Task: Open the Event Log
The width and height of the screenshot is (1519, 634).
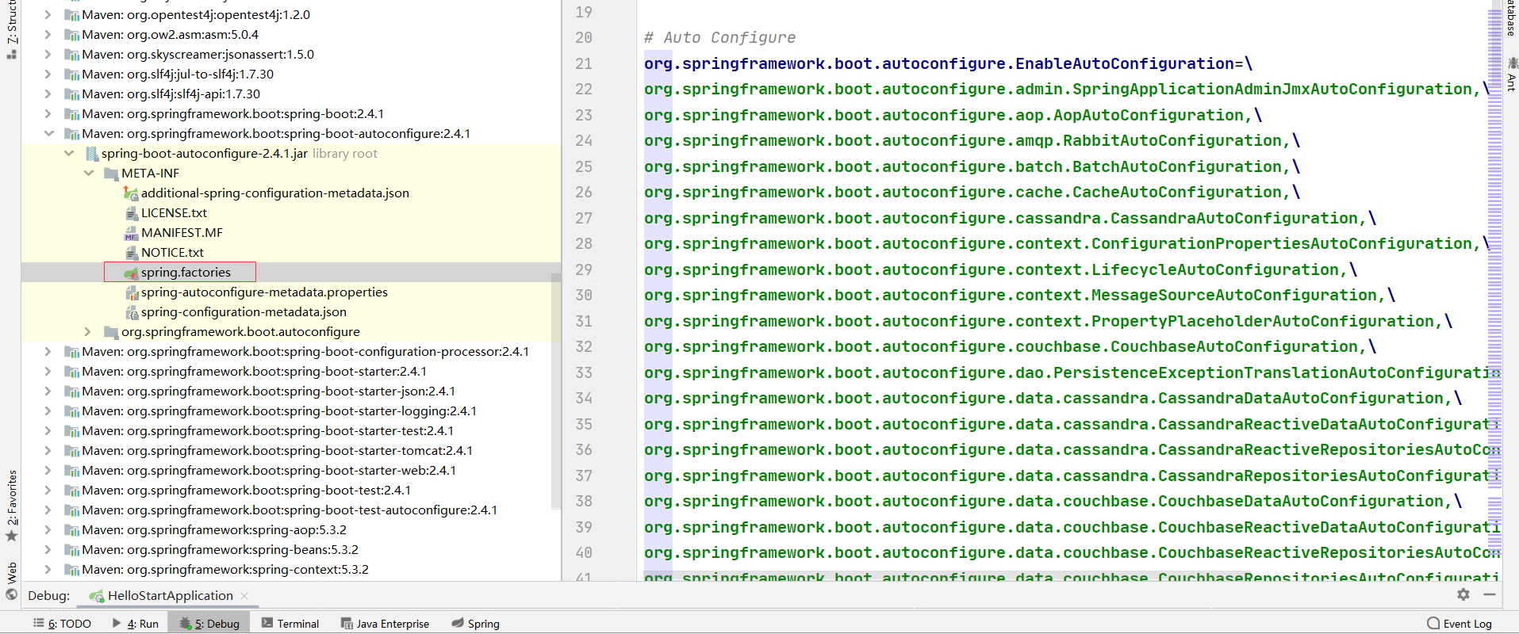Action: point(1460,624)
